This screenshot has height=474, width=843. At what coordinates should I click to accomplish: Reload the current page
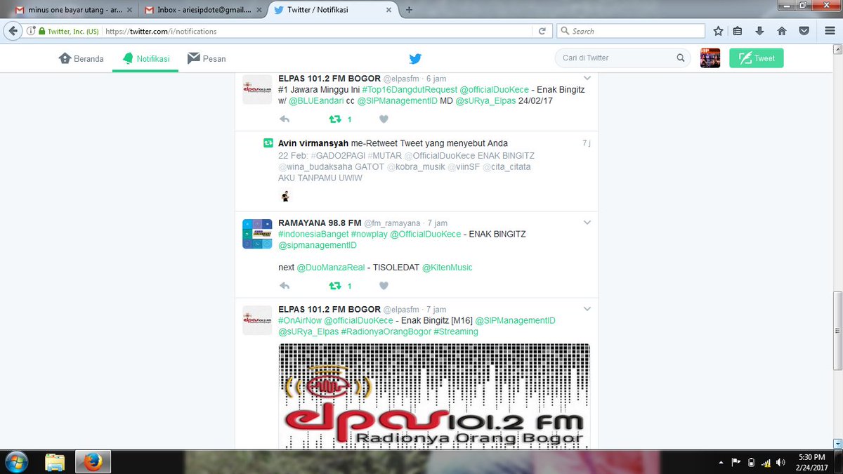542,31
